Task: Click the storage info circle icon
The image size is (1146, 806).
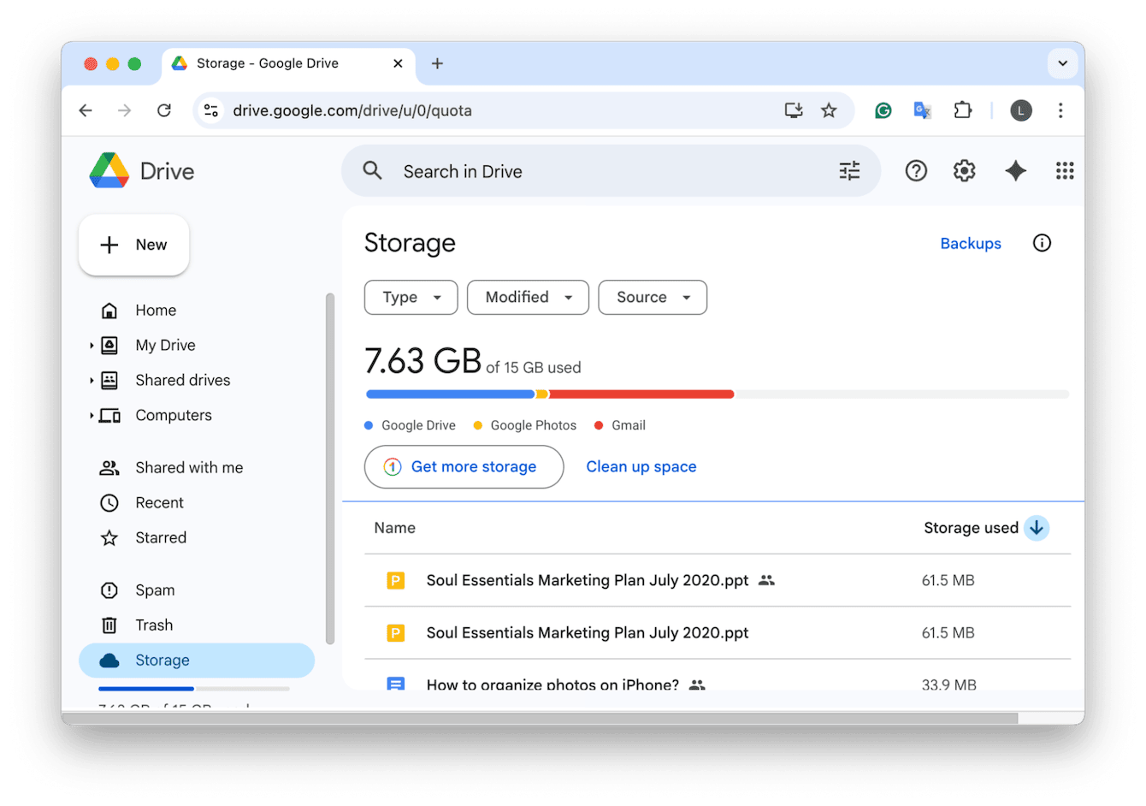Action: (1042, 243)
